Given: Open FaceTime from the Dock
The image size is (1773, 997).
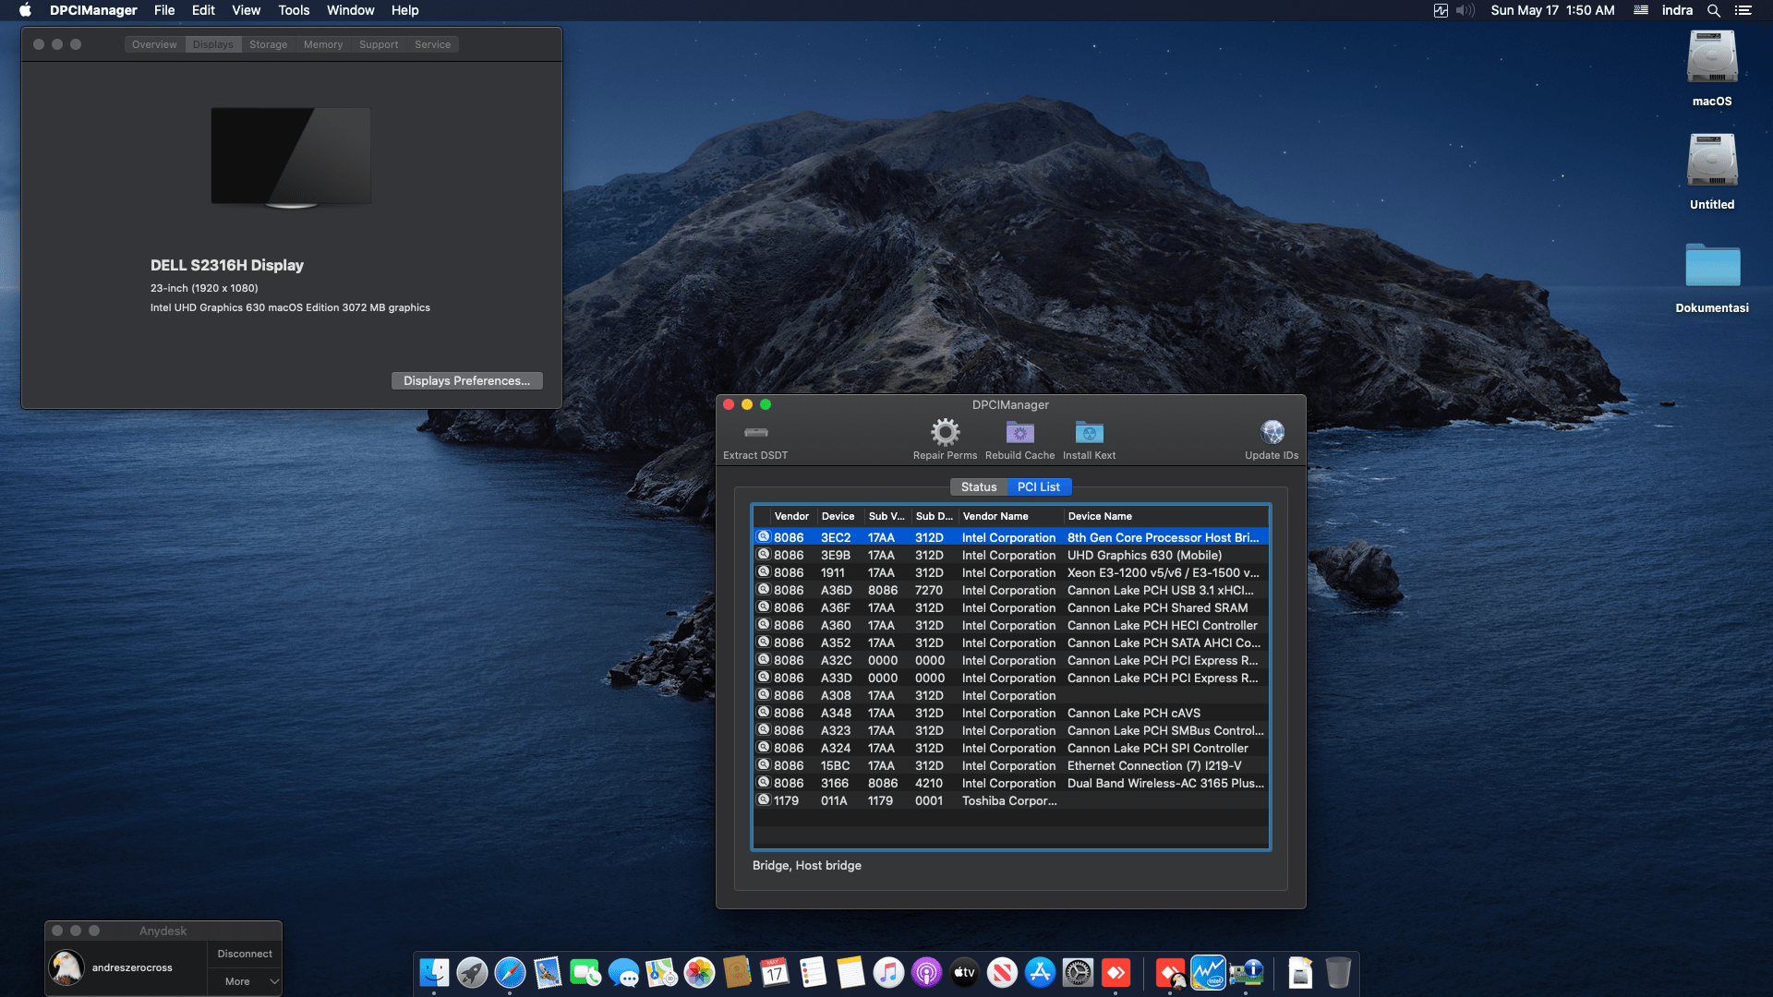Looking at the screenshot, I should pos(585,972).
